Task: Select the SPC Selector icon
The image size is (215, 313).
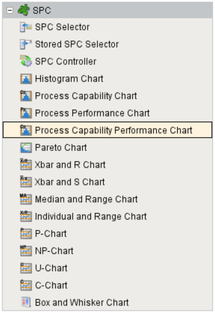Action: (x=26, y=27)
